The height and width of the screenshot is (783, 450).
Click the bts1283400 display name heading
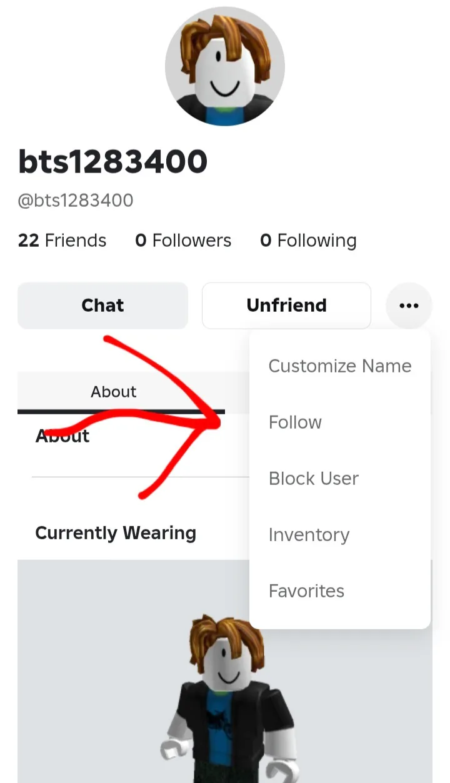[112, 162]
